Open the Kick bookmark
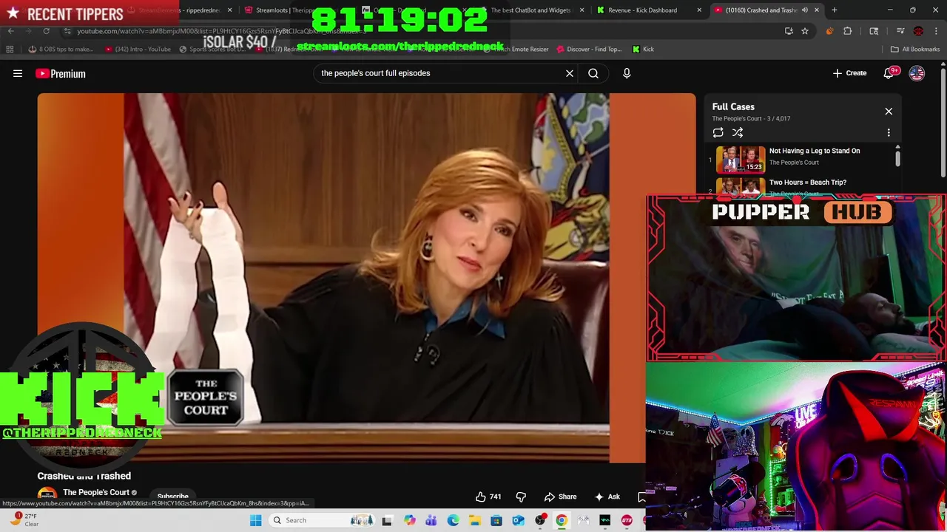The height and width of the screenshot is (532, 947). click(x=643, y=50)
